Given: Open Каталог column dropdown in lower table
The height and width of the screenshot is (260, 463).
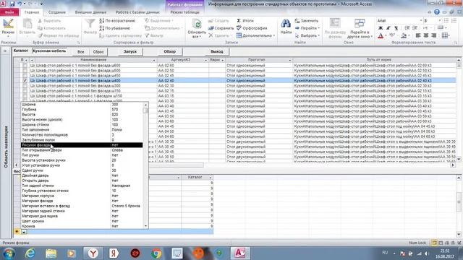Looking at the screenshot, I should point(211,178).
